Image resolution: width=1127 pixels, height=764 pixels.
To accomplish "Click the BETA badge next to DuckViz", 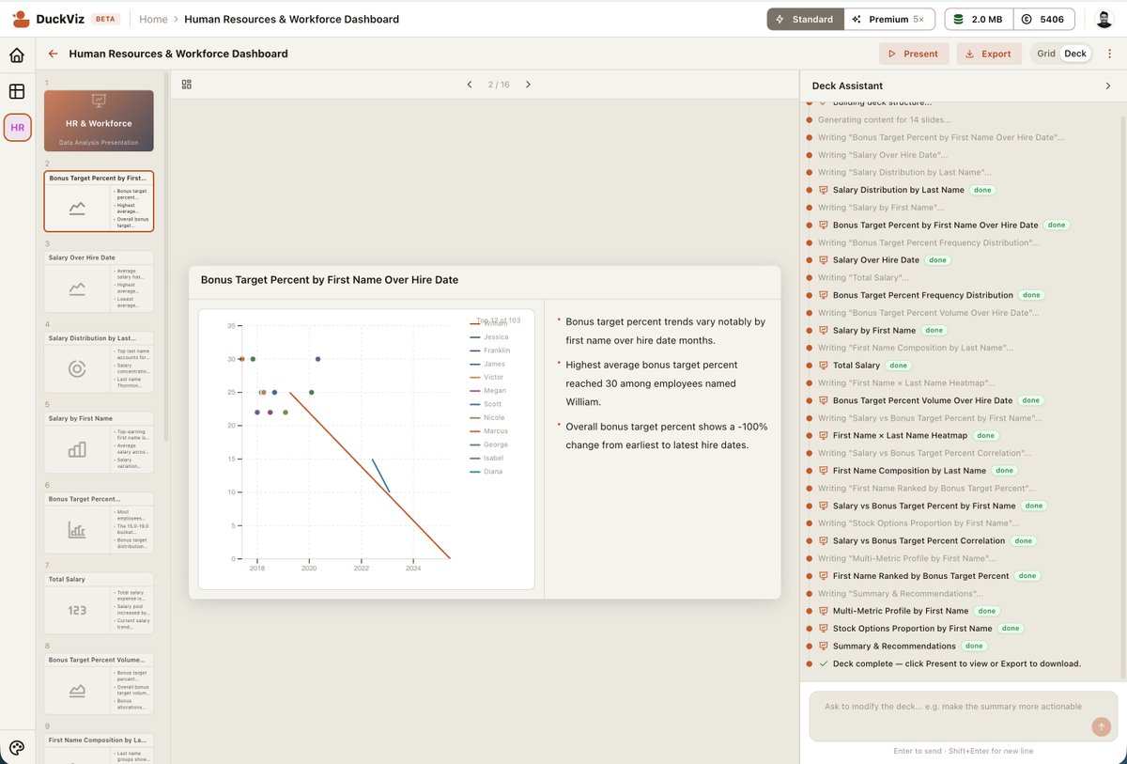I will 105,19.
